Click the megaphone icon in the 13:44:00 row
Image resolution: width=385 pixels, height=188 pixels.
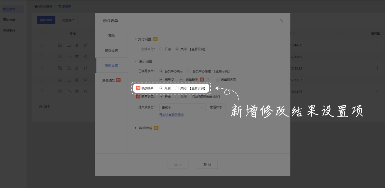point(85,45)
